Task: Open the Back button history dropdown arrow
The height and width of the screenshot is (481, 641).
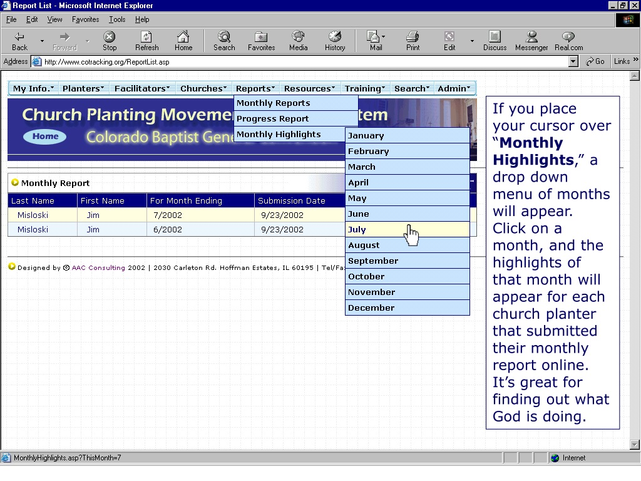Action: pyautogui.click(x=42, y=41)
